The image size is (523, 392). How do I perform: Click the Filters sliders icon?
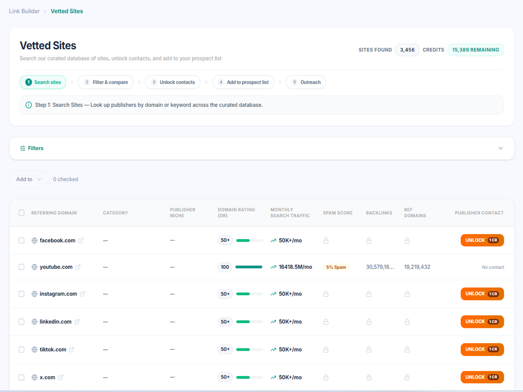(x=23, y=149)
